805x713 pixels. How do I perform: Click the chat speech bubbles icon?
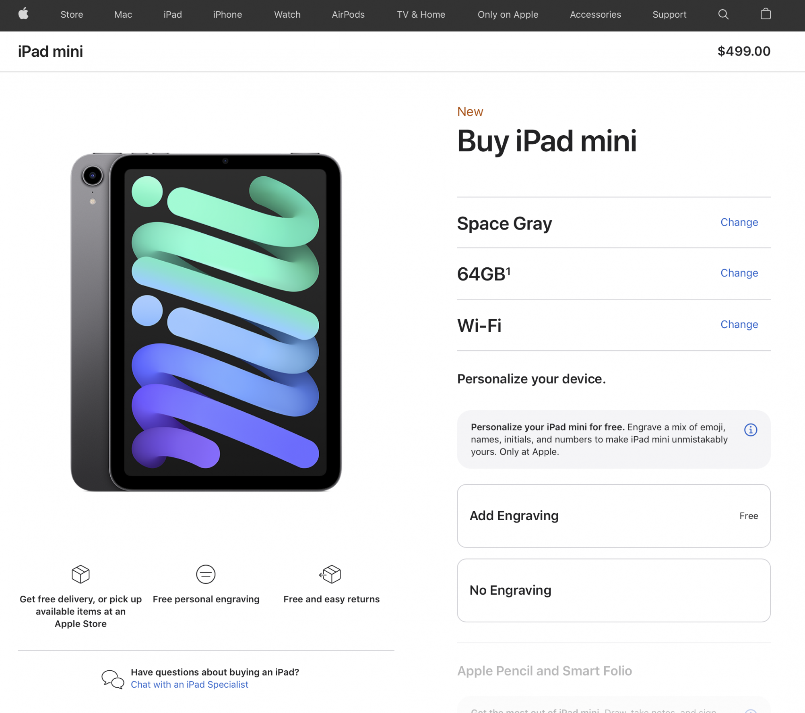tap(113, 679)
